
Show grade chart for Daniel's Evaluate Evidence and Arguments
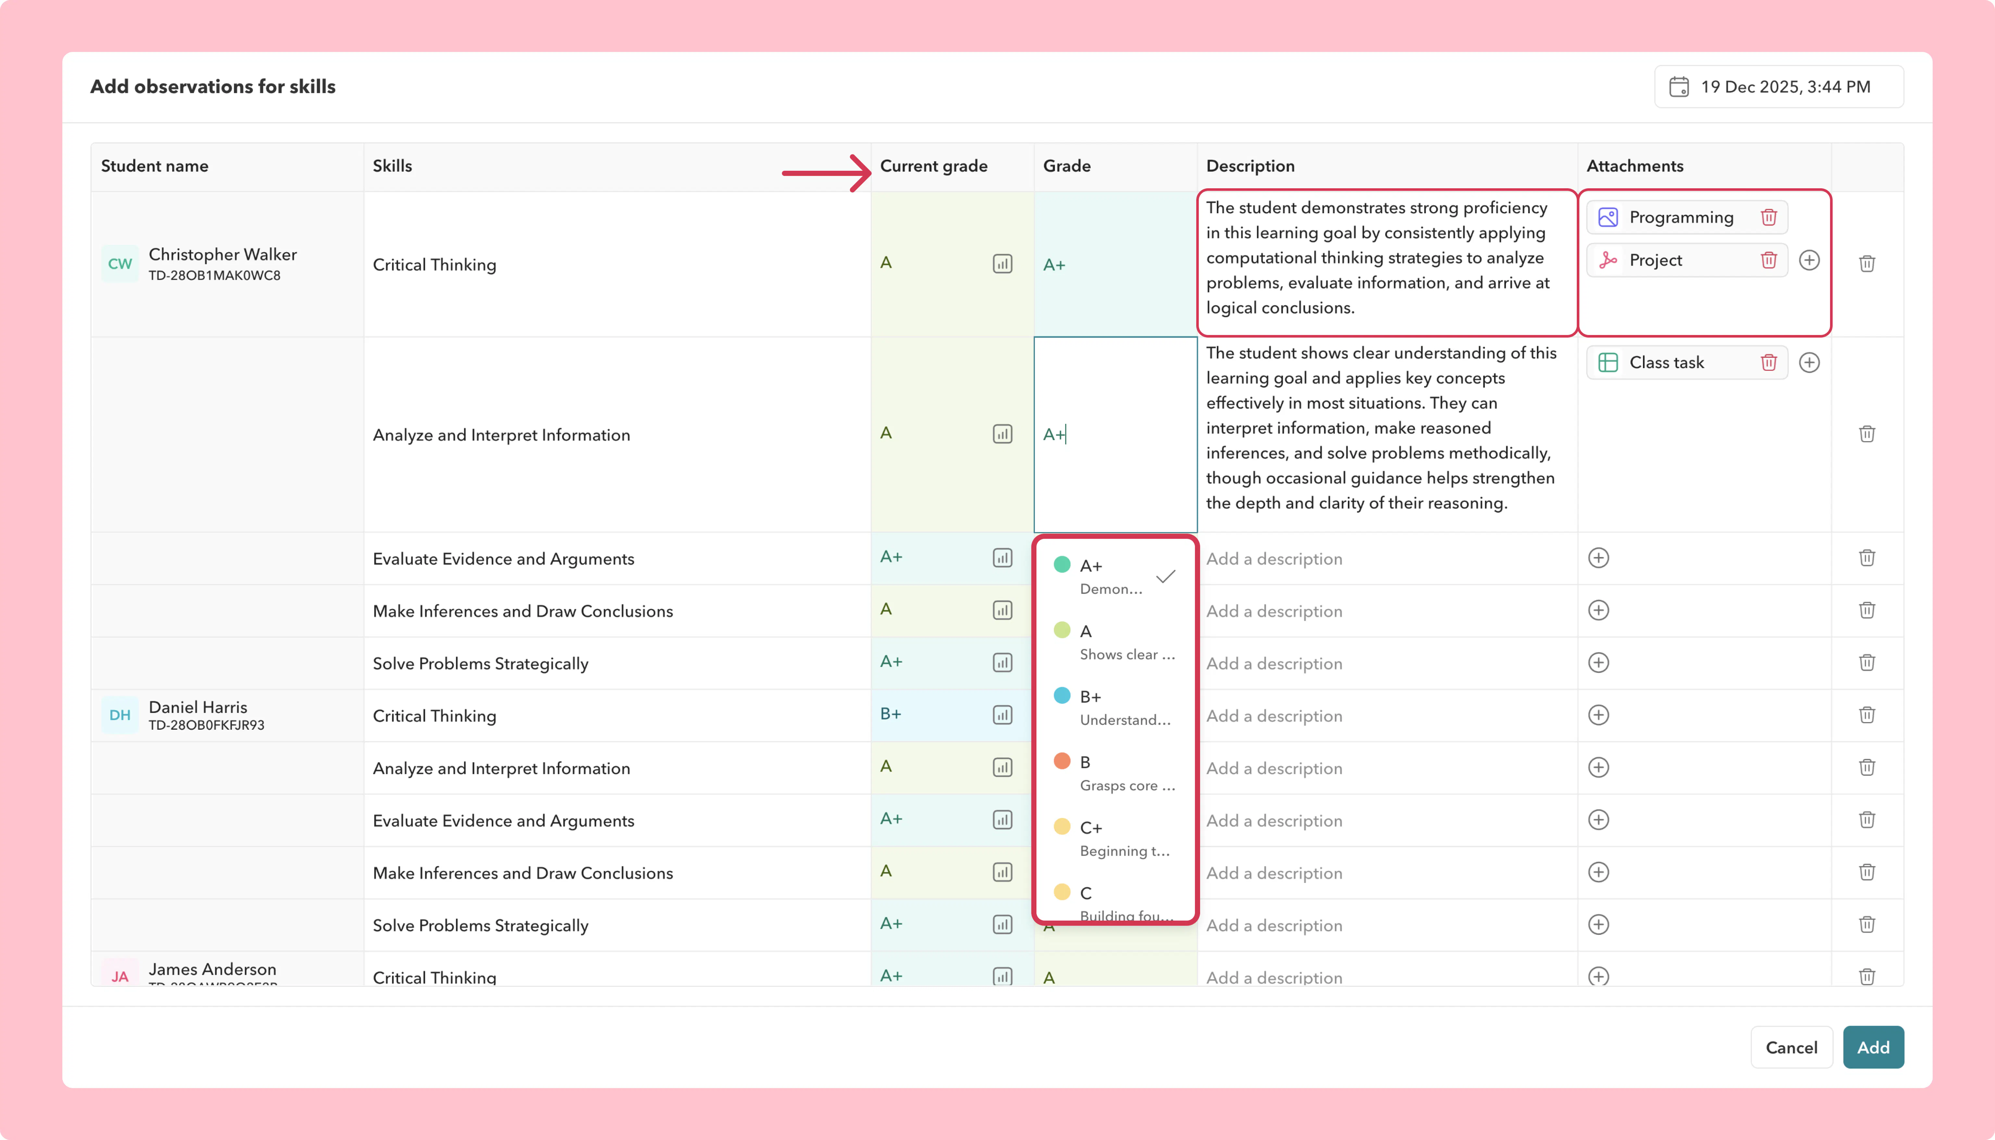click(x=1002, y=820)
